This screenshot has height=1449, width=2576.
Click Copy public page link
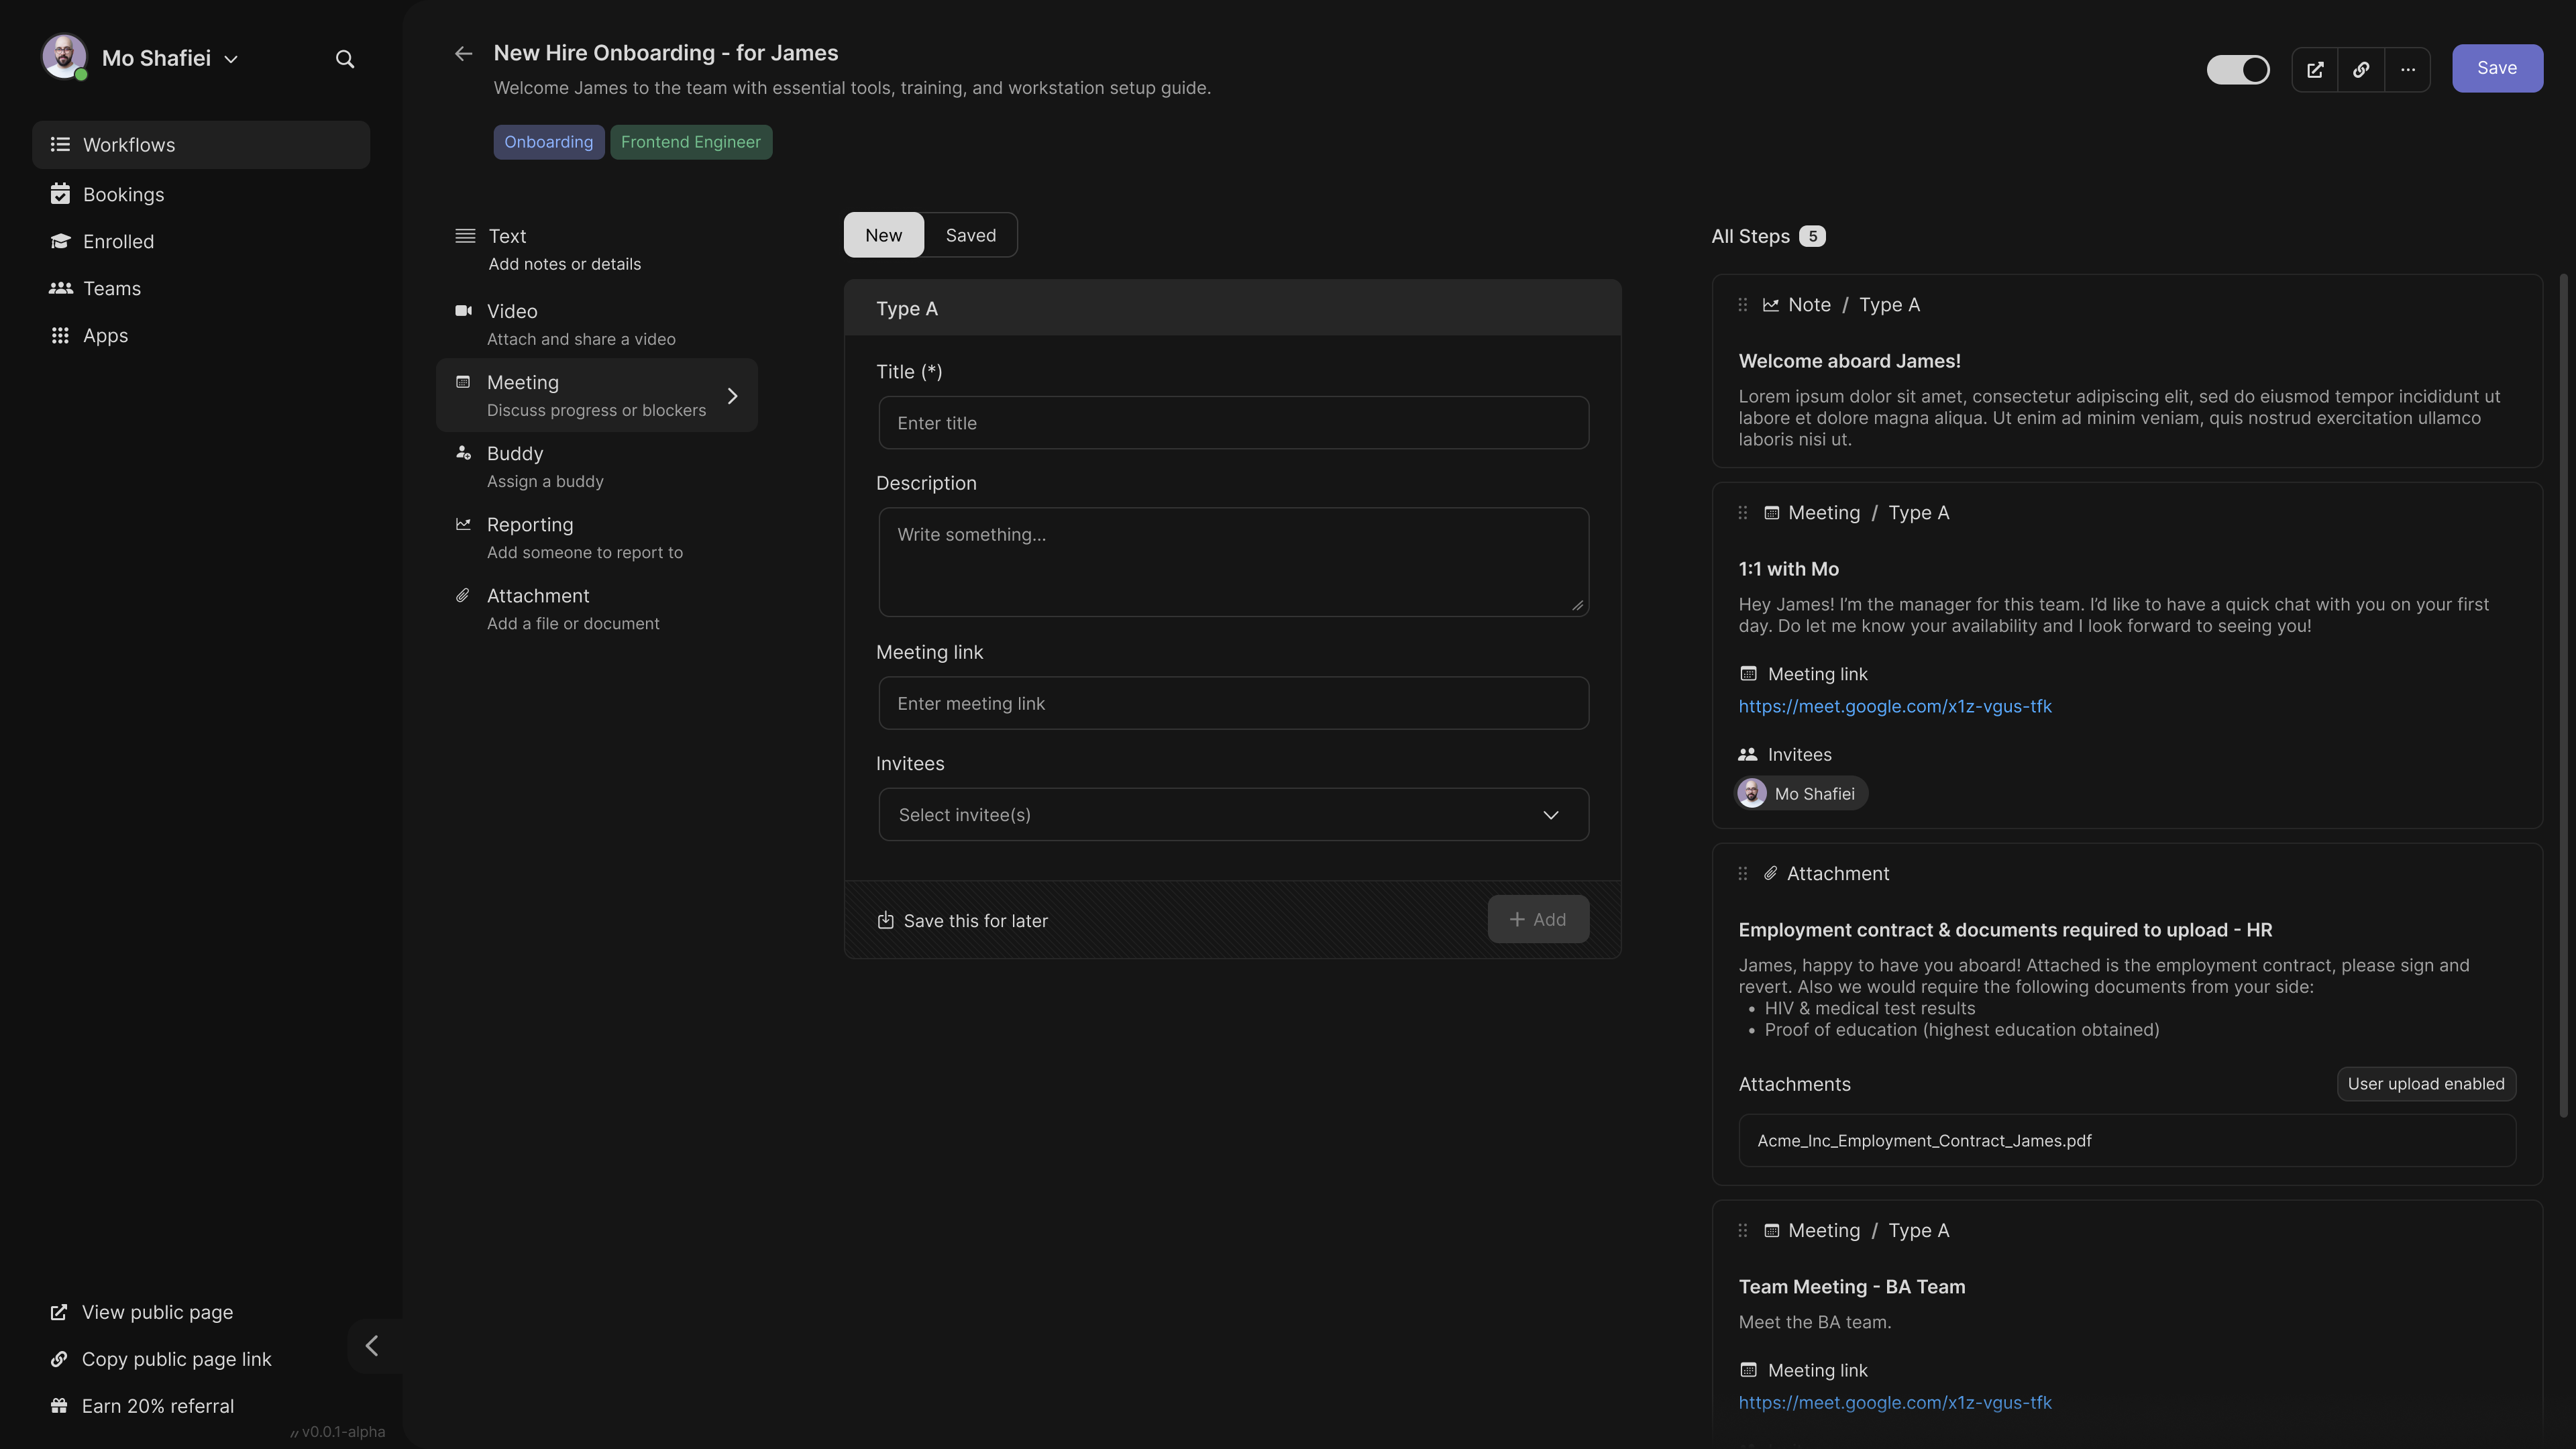point(161,1359)
